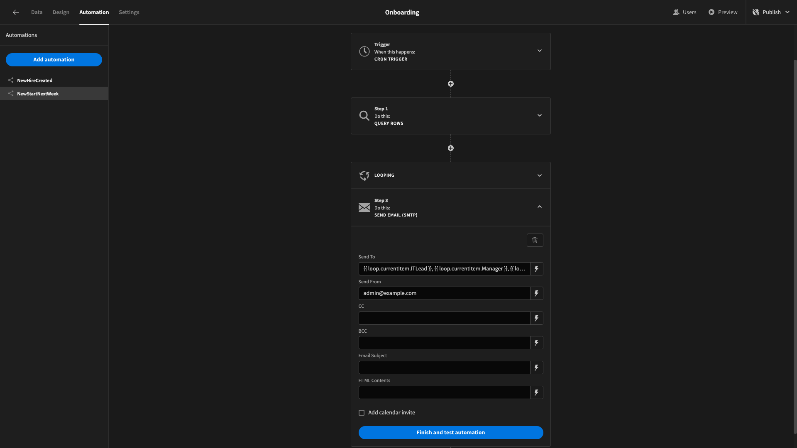This screenshot has height=448, width=797.
Task: Open the Settings tab
Action: [129, 12]
